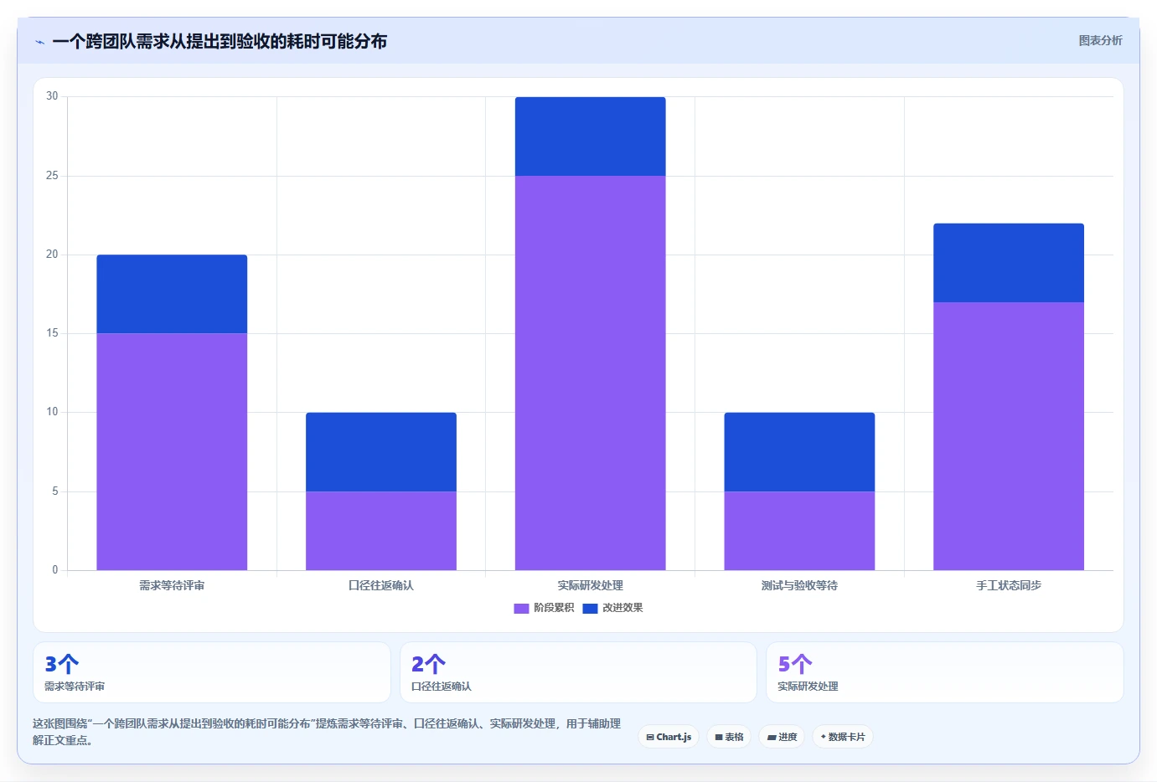This screenshot has height=782, width=1157.
Task: Click the y-axis value 10
Action: click(x=52, y=412)
